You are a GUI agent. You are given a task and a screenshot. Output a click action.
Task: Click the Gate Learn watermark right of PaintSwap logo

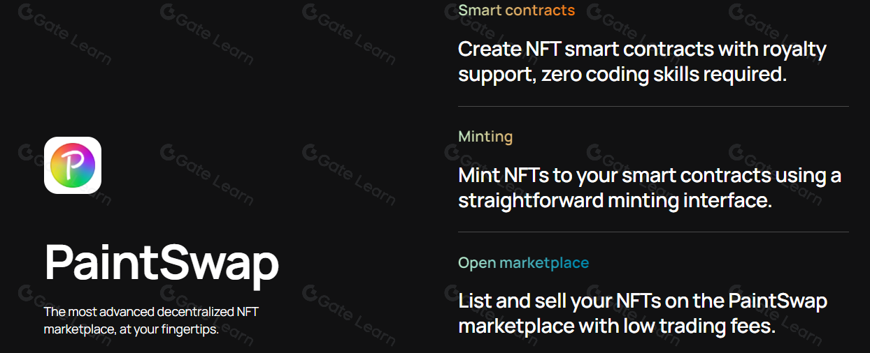pos(207,171)
